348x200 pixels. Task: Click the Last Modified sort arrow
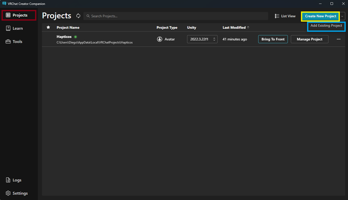(x=248, y=27)
